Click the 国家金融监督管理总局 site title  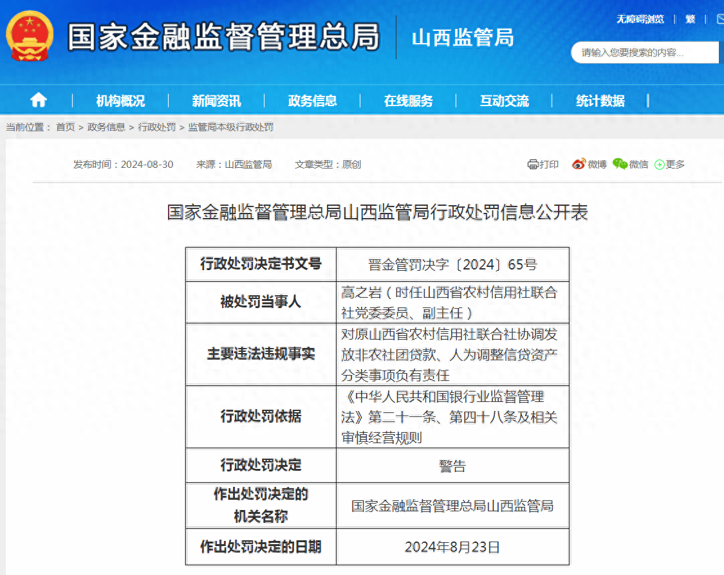click(x=224, y=37)
